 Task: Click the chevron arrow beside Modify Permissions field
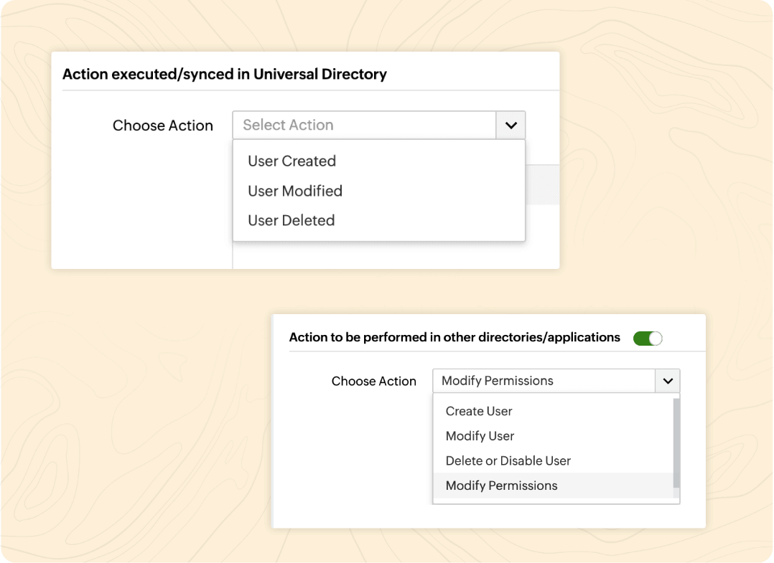pyautogui.click(x=667, y=381)
